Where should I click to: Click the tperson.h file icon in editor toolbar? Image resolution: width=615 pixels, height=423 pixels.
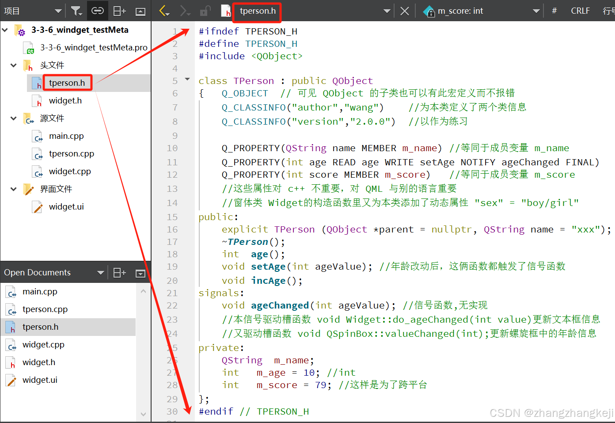tap(226, 11)
